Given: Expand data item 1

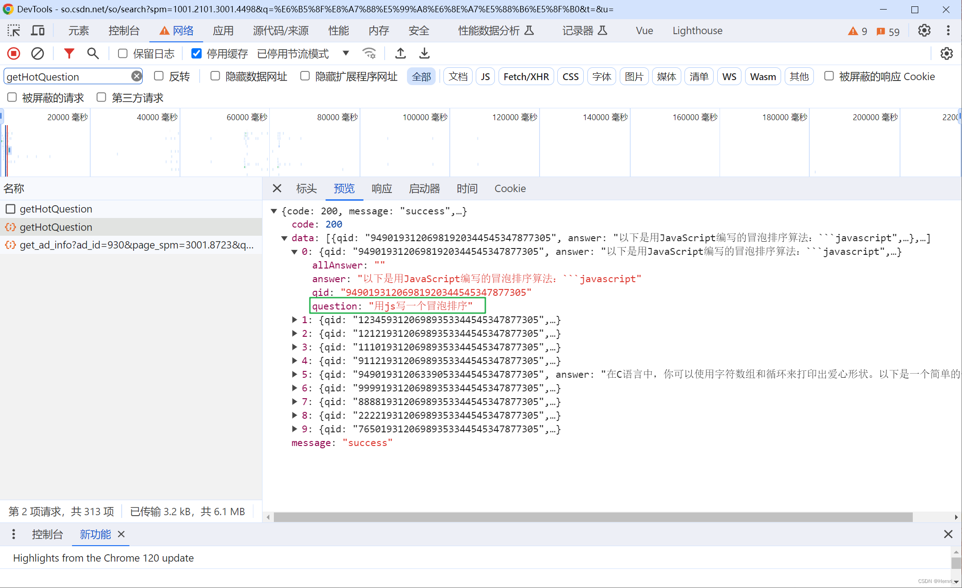Looking at the screenshot, I should click(x=294, y=320).
